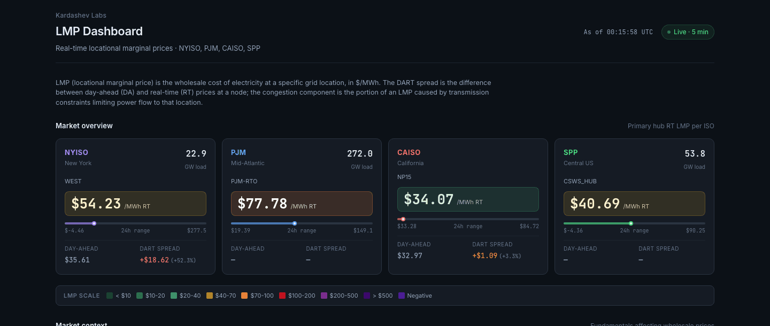Click the Negative legend color swatch
The height and width of the screenshot is (326, 770).
point(402,296)
